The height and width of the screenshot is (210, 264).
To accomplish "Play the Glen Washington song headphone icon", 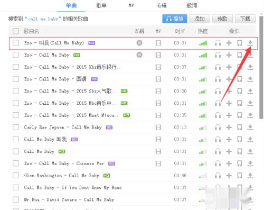I will click(x=218, y=176).
